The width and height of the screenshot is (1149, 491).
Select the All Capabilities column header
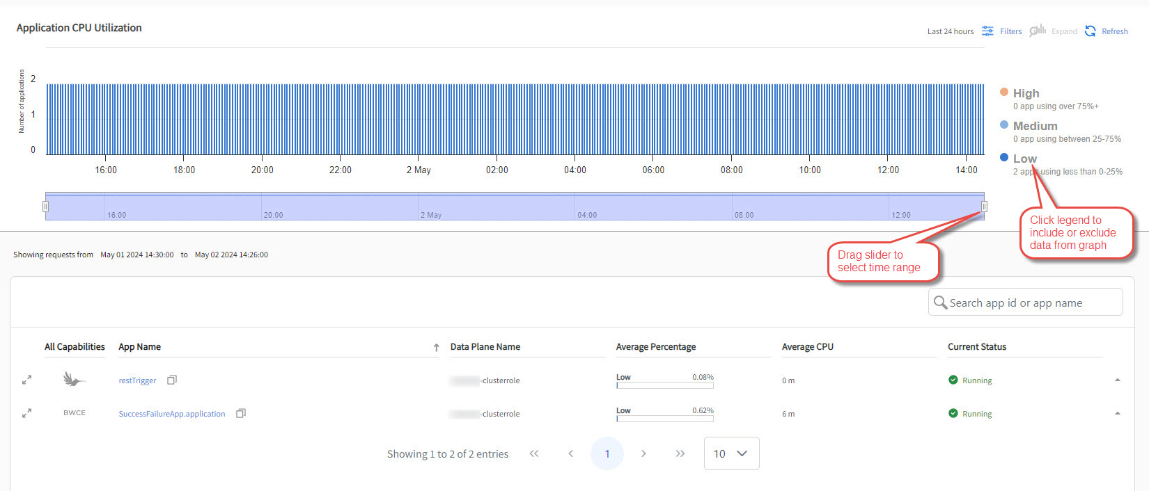[75, 346]
